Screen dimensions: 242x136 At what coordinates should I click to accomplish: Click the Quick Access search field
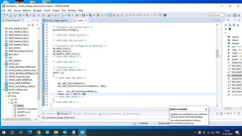tap(215, 15)
